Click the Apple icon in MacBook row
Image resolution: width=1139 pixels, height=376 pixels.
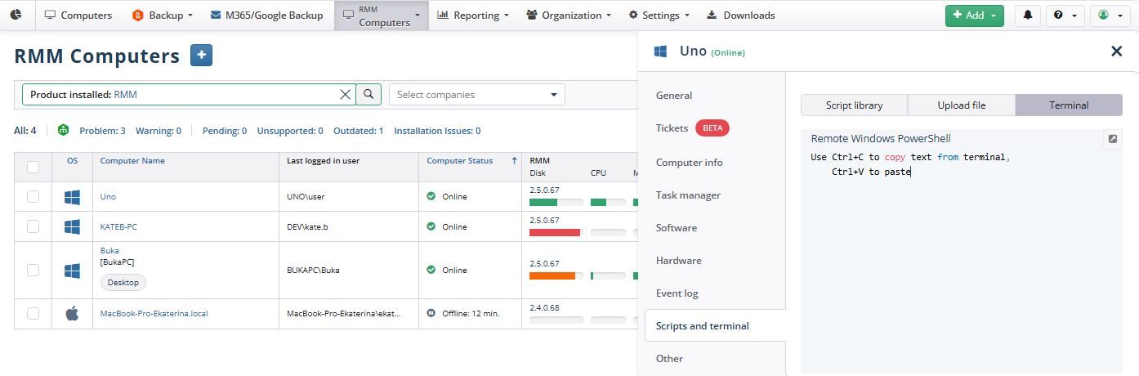72,313
